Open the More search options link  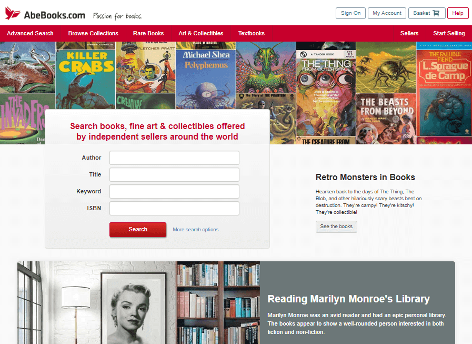195,230
